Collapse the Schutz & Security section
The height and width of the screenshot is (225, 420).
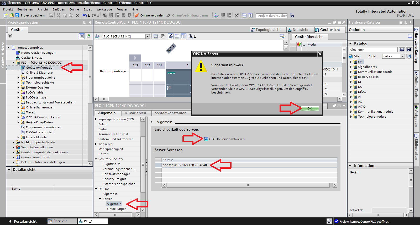96,159
